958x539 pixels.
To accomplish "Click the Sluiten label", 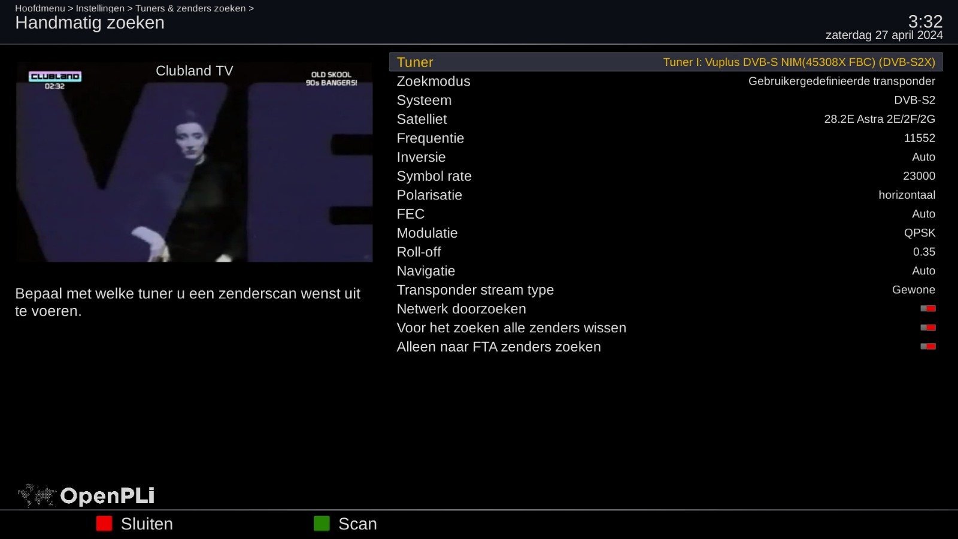I will pyautogui.click(x=147, y=524).
